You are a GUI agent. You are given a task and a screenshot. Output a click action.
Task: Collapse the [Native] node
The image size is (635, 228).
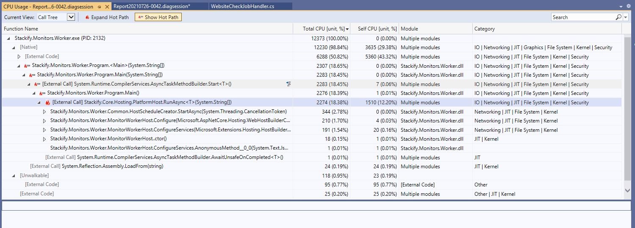pos(14,47)
